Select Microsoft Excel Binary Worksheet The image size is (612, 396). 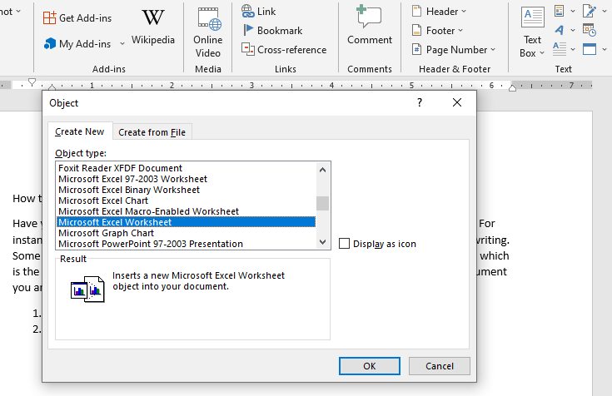(186, 190)
